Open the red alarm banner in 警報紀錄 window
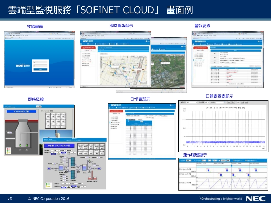The image size is (271, 203). pyautogui.click(x=201, y=48)
